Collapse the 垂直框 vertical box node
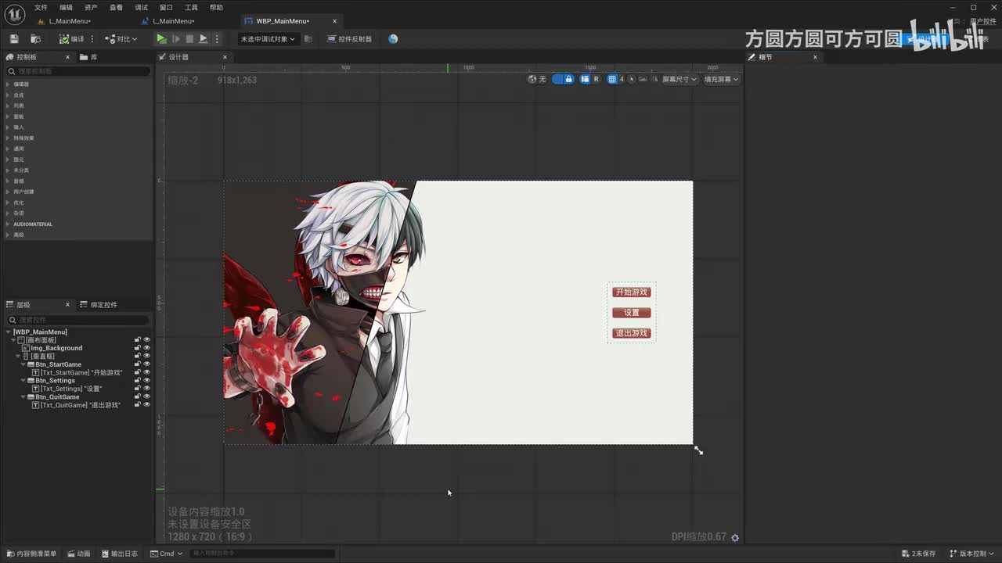The width and height of the screenshot is (1002, 563). (x=18, y=357)
